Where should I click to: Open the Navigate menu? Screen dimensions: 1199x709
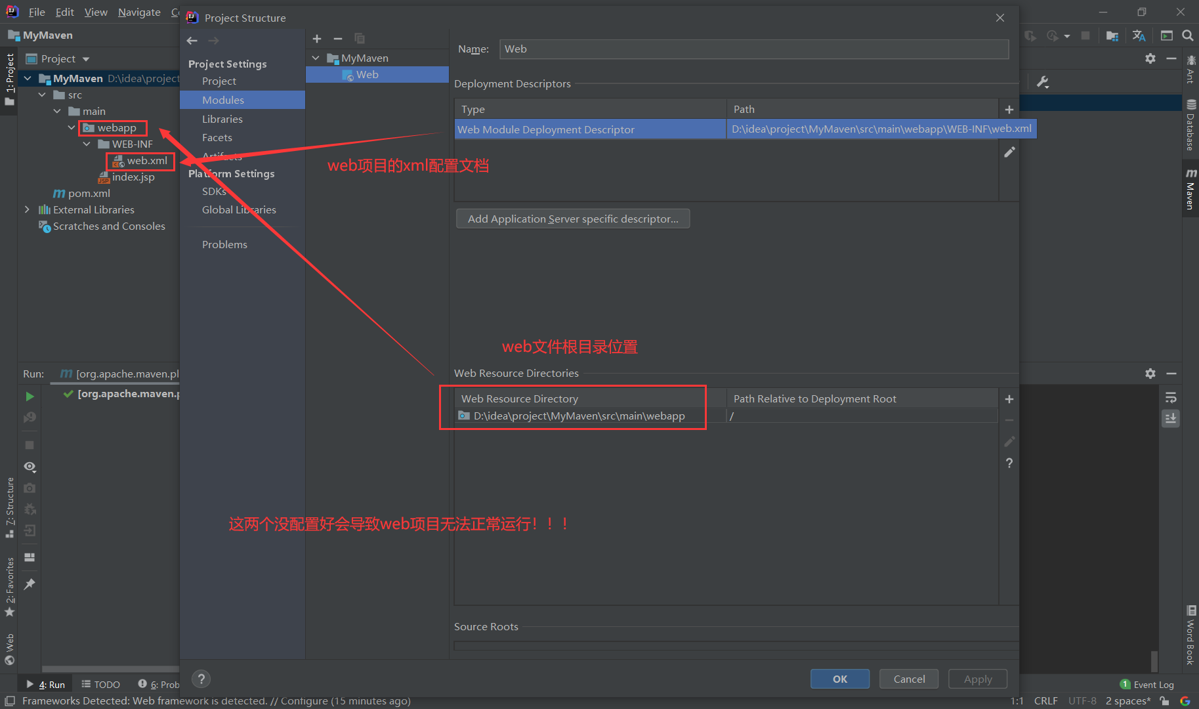click(139, 12)
